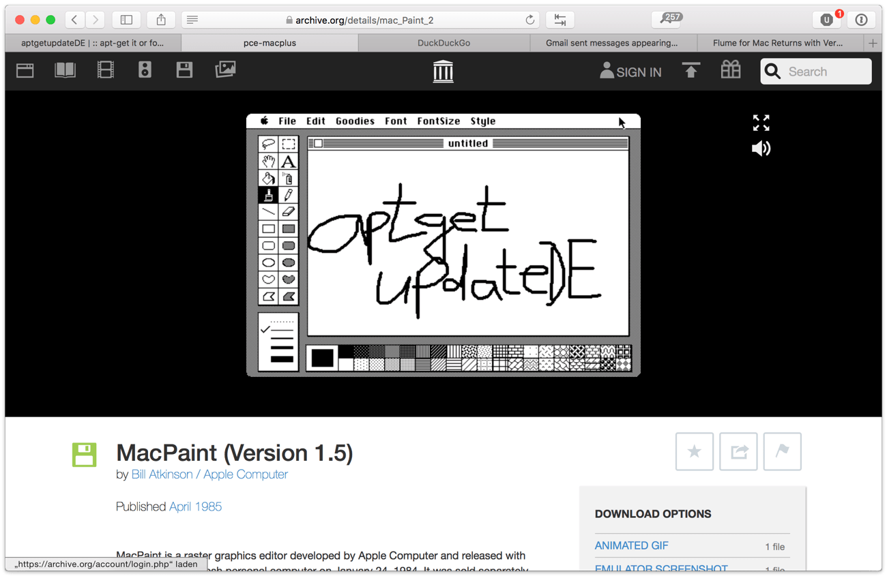The height and width of the screenshot is (576, 887).
Task: Open the FontSize menu
Action: (x=439, y=121)
